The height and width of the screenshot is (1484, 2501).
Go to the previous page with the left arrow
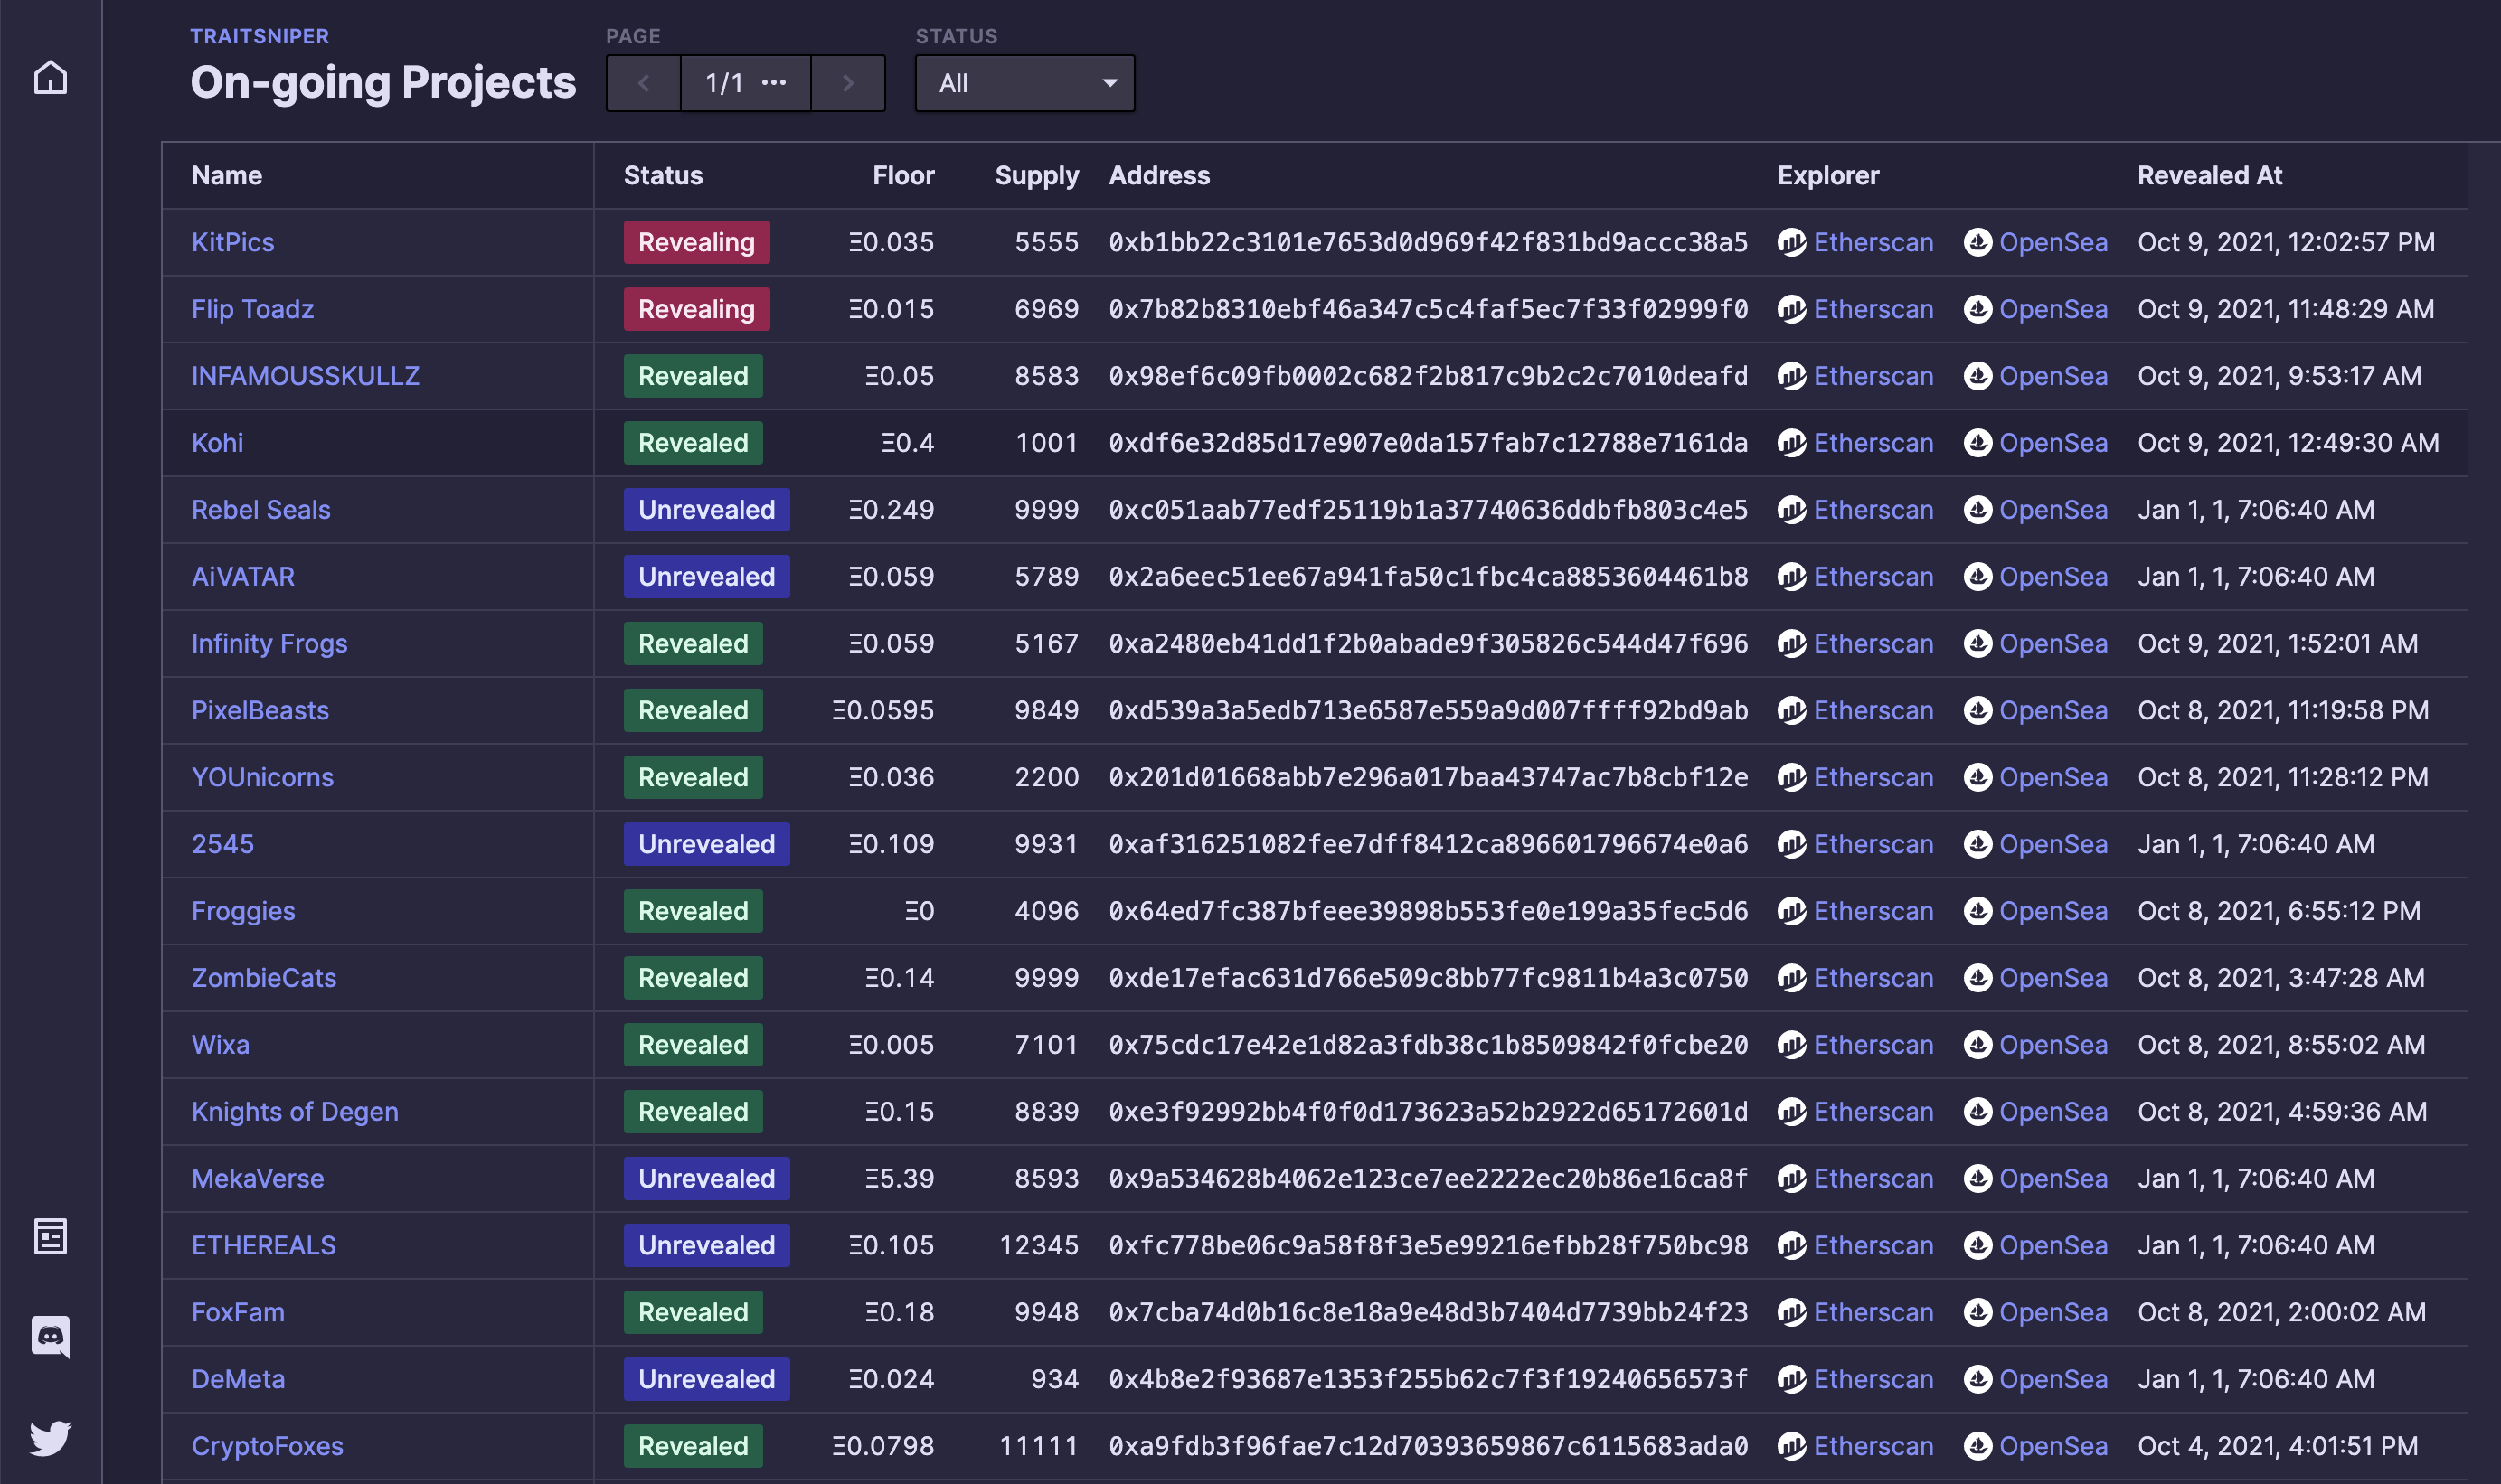643,83
